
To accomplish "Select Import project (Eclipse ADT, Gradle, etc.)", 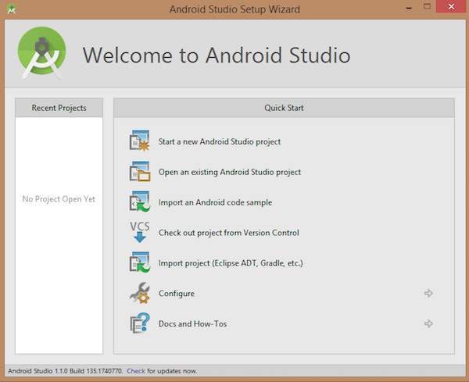I will 231,263.
